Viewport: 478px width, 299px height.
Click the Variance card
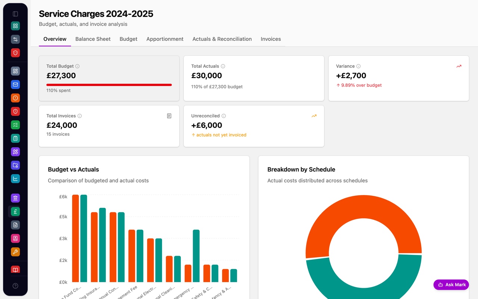click(398, 78)
